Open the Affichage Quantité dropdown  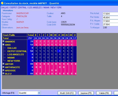coord(39,93)
